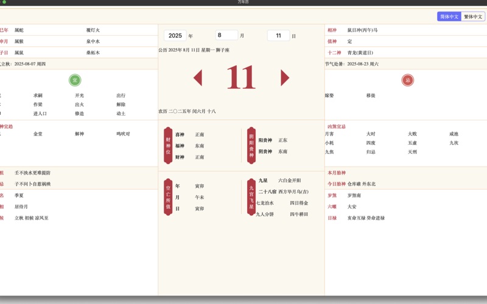This screenshot has height=304, width=487.
Task: Click the red 忌 circle icon
Action: 407,80
